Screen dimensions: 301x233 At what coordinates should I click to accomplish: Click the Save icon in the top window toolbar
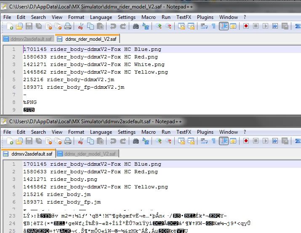click(29, 26)
